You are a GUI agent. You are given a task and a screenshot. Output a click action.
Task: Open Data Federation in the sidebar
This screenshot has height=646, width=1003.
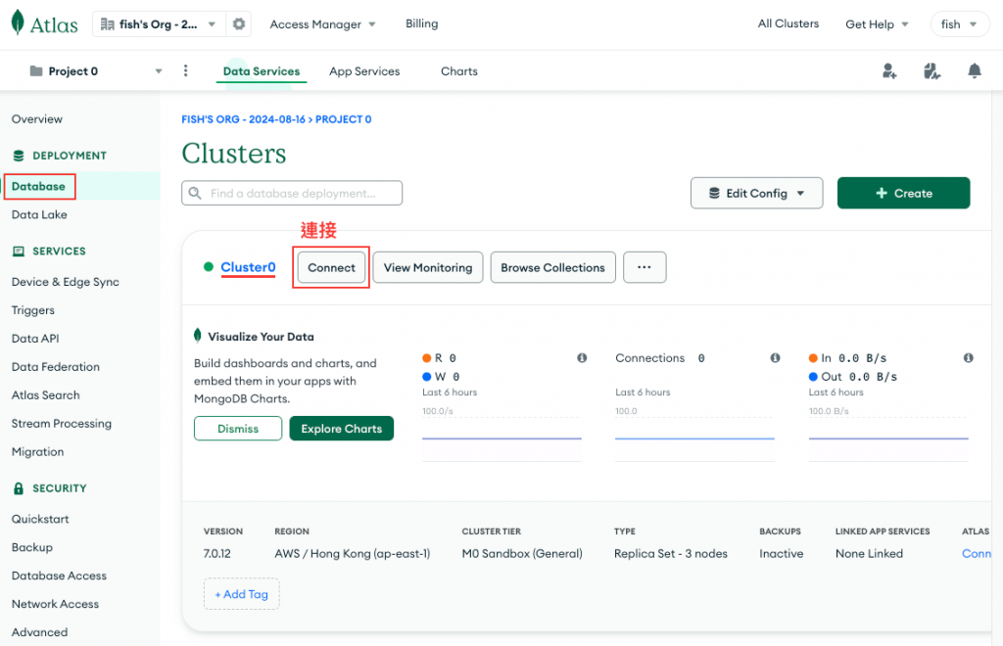pos(56,367)
